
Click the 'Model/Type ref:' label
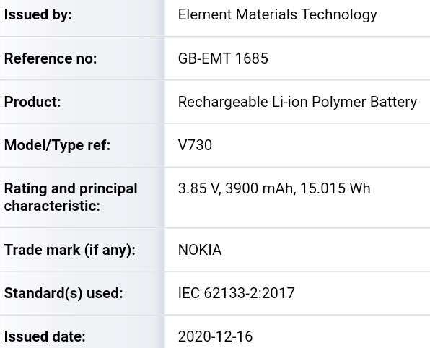point(57,145)
